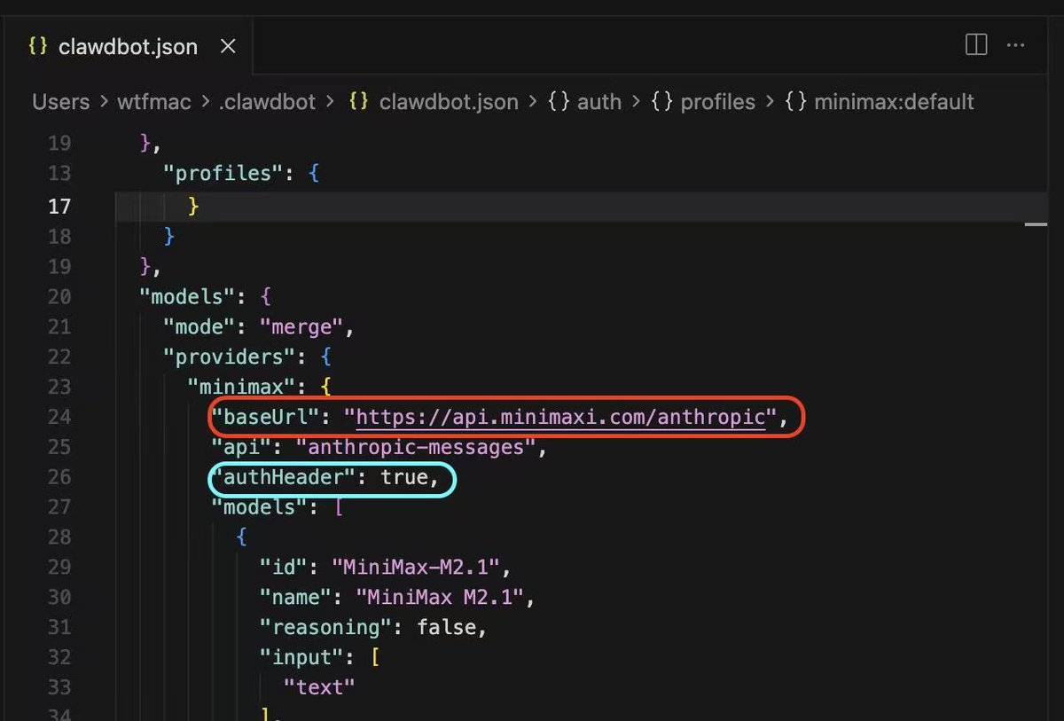Select the clawdbot.json editor tab
The image size is (1064, 721).
pos(127,47)
